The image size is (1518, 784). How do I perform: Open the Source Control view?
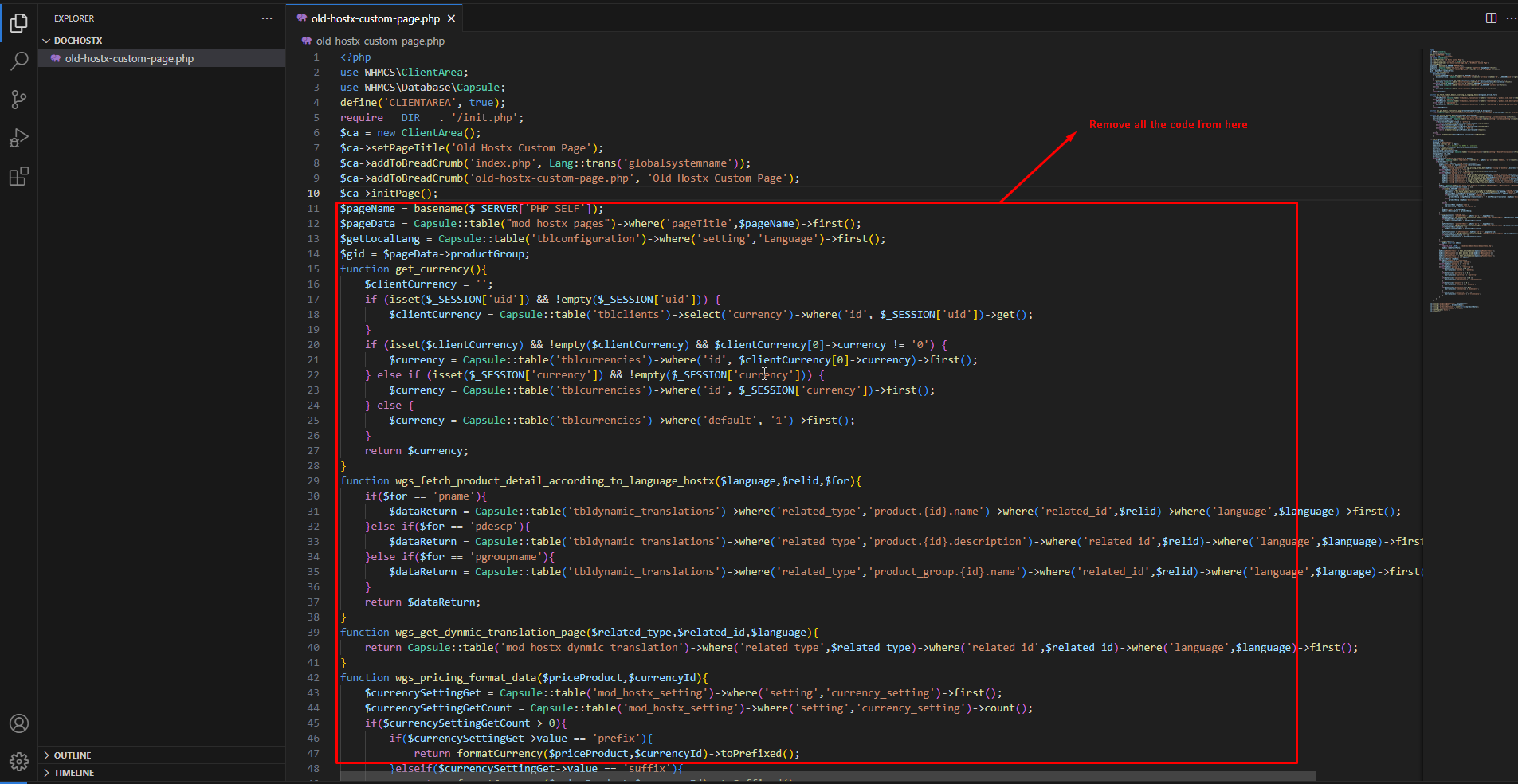click(x=19, y=100)
